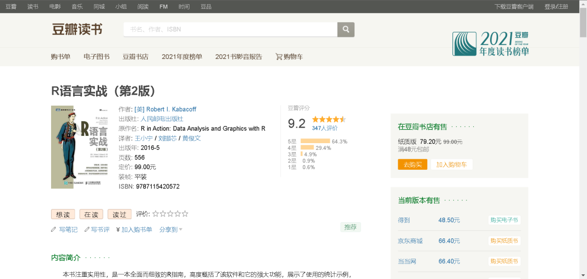Open the 得到 seller link
This screenshot has width=587, height=279.
pyautogui.click(x=404, y=220)
